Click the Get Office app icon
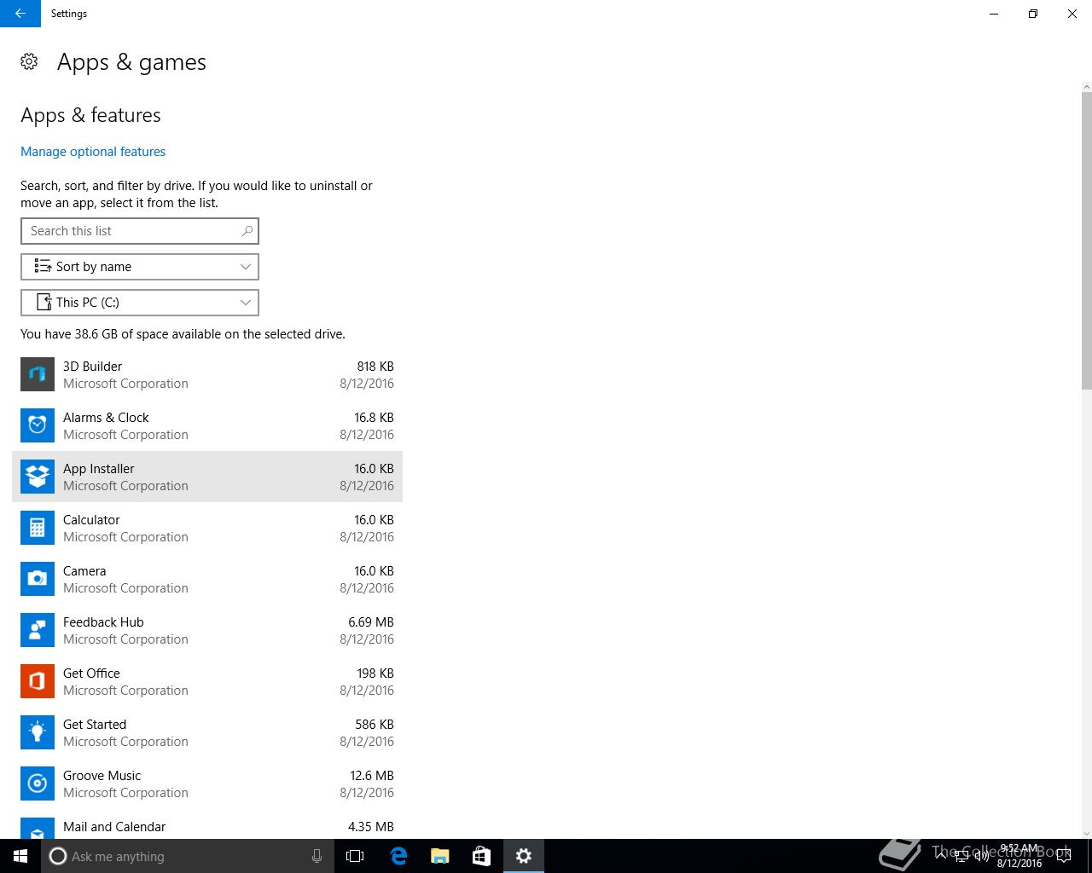Image resolution: width=1092 pixels, height=873 pixels. tap(38, 681)
